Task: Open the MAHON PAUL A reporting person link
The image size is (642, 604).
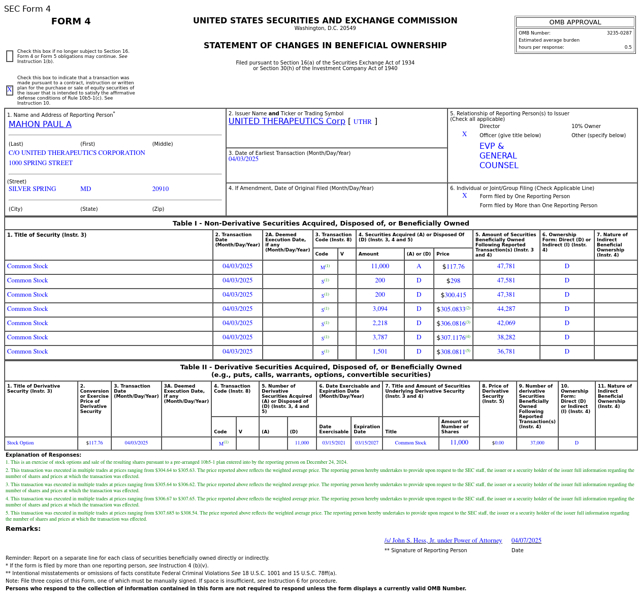Action: click(40, 124)
